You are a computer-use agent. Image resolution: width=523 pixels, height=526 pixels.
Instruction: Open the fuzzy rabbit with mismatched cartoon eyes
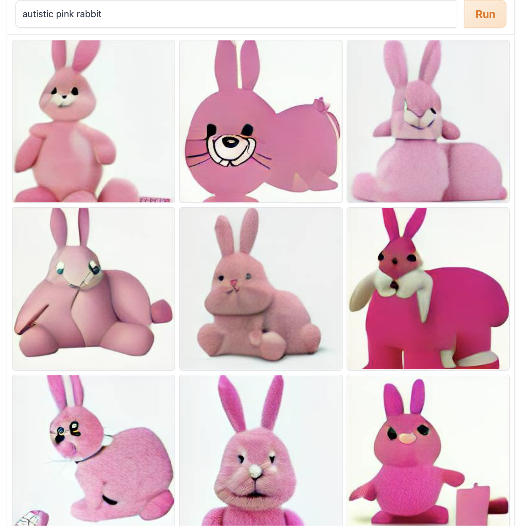click(93, 450)
